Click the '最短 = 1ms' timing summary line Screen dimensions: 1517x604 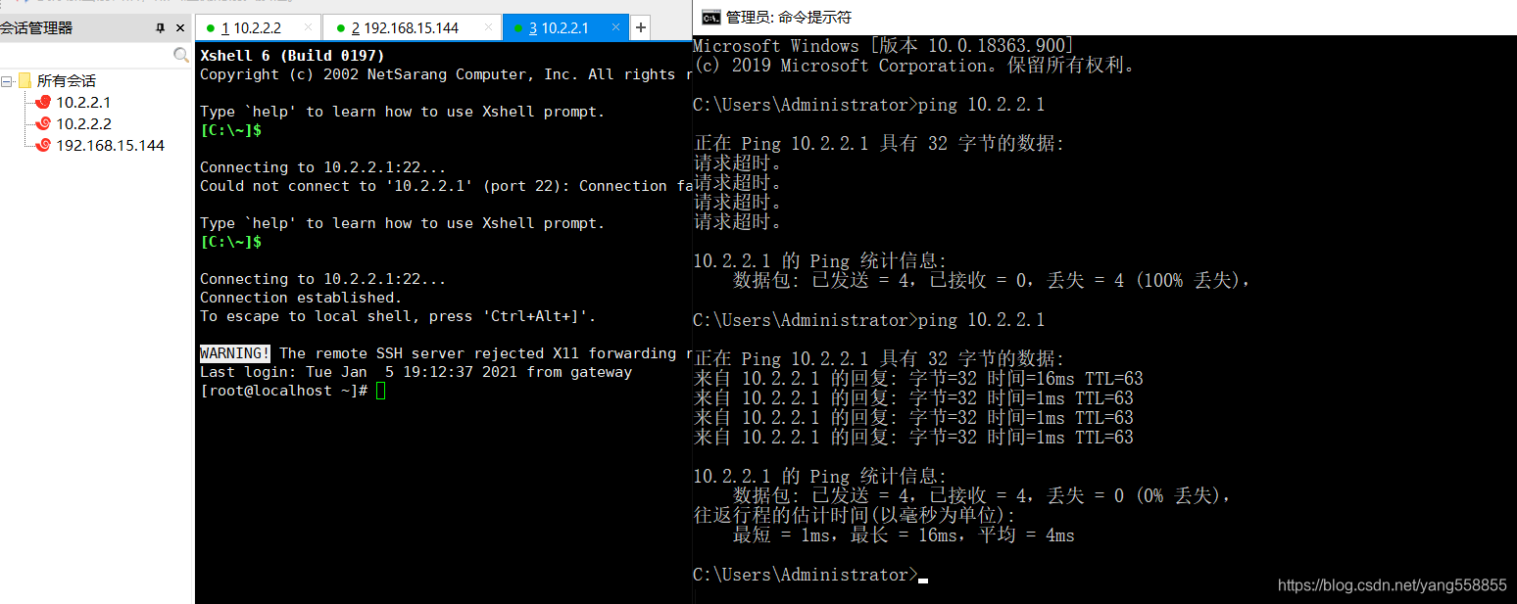(904, 535)
